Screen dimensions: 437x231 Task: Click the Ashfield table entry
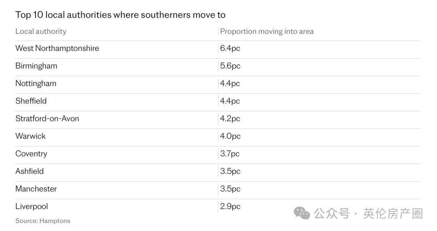[30, 171]
